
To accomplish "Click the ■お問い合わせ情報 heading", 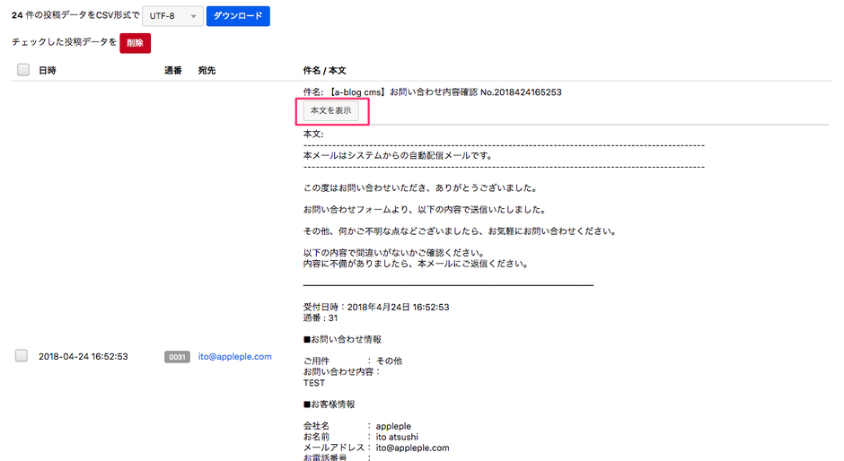I will coord(342,339).
